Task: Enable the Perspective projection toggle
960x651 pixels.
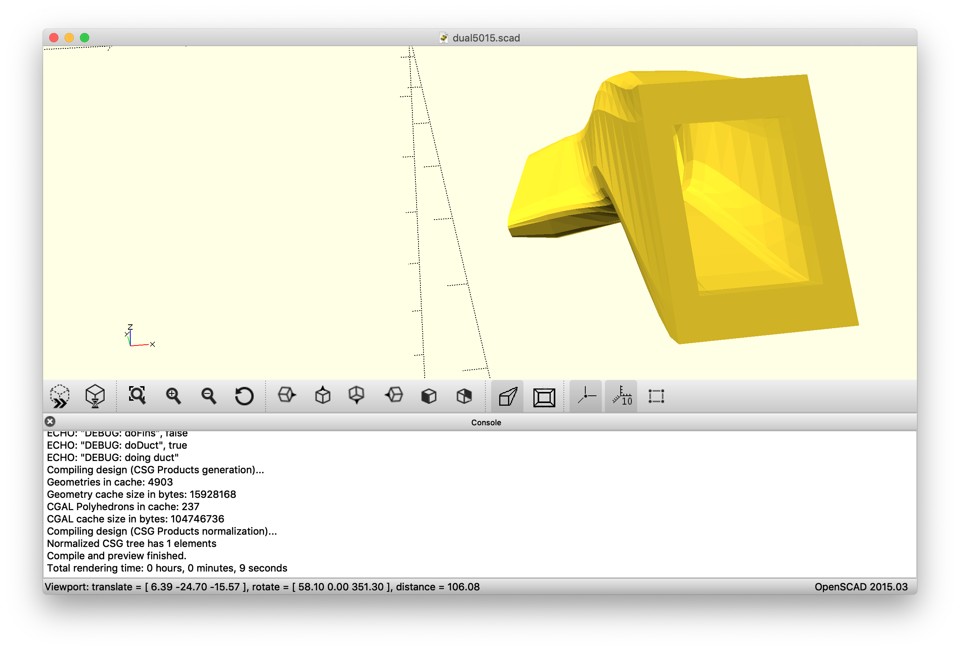Action: coord(507,397)
